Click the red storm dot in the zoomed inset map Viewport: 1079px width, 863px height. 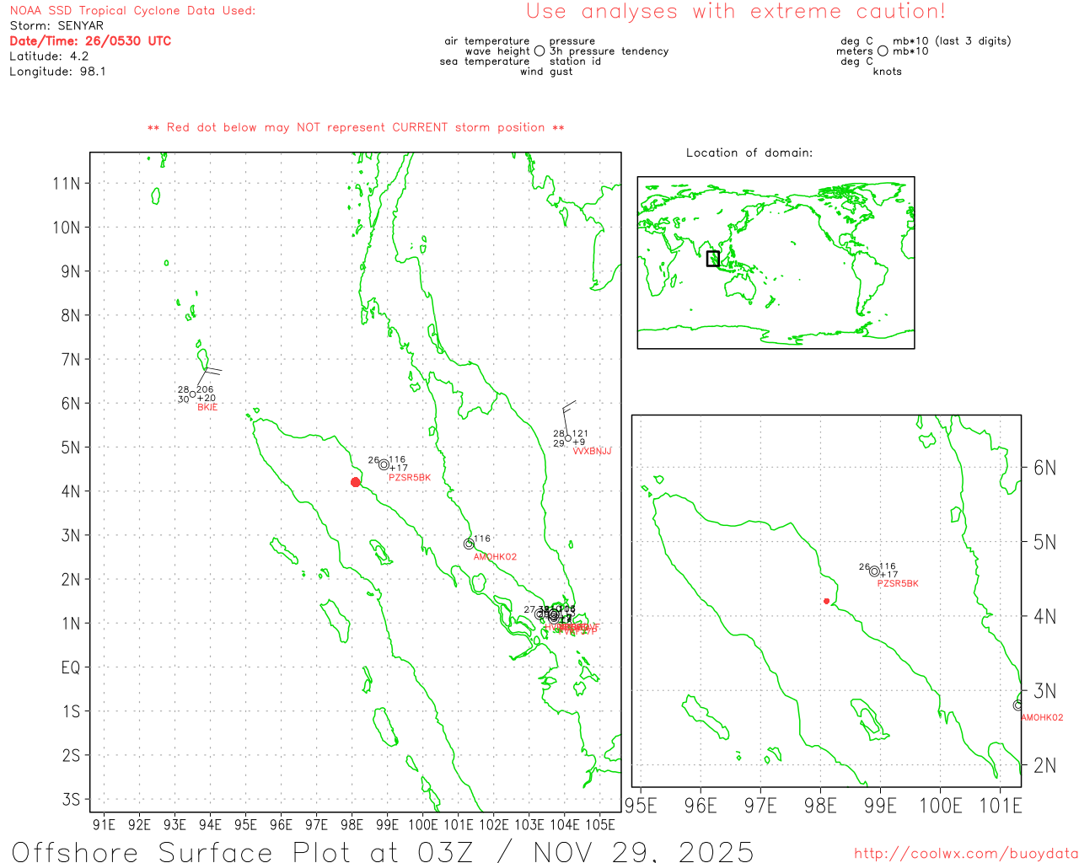point(826,601)
